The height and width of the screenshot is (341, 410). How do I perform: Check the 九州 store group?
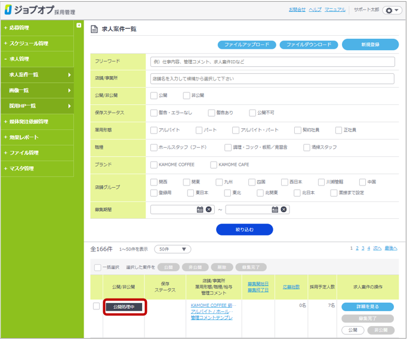point(219,182)
